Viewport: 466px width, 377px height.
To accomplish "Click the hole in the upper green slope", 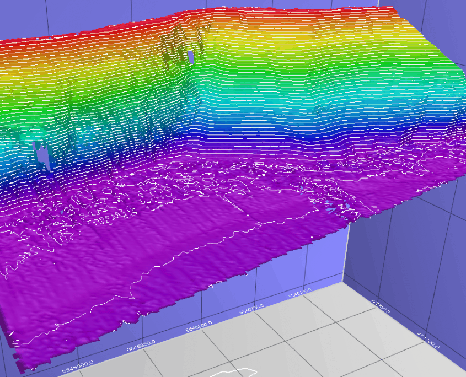I will [191, 57].
